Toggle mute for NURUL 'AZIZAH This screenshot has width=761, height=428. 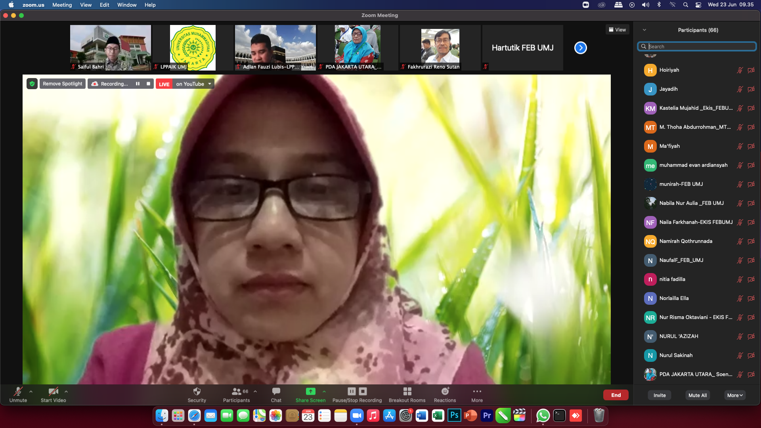coord(740,336)
